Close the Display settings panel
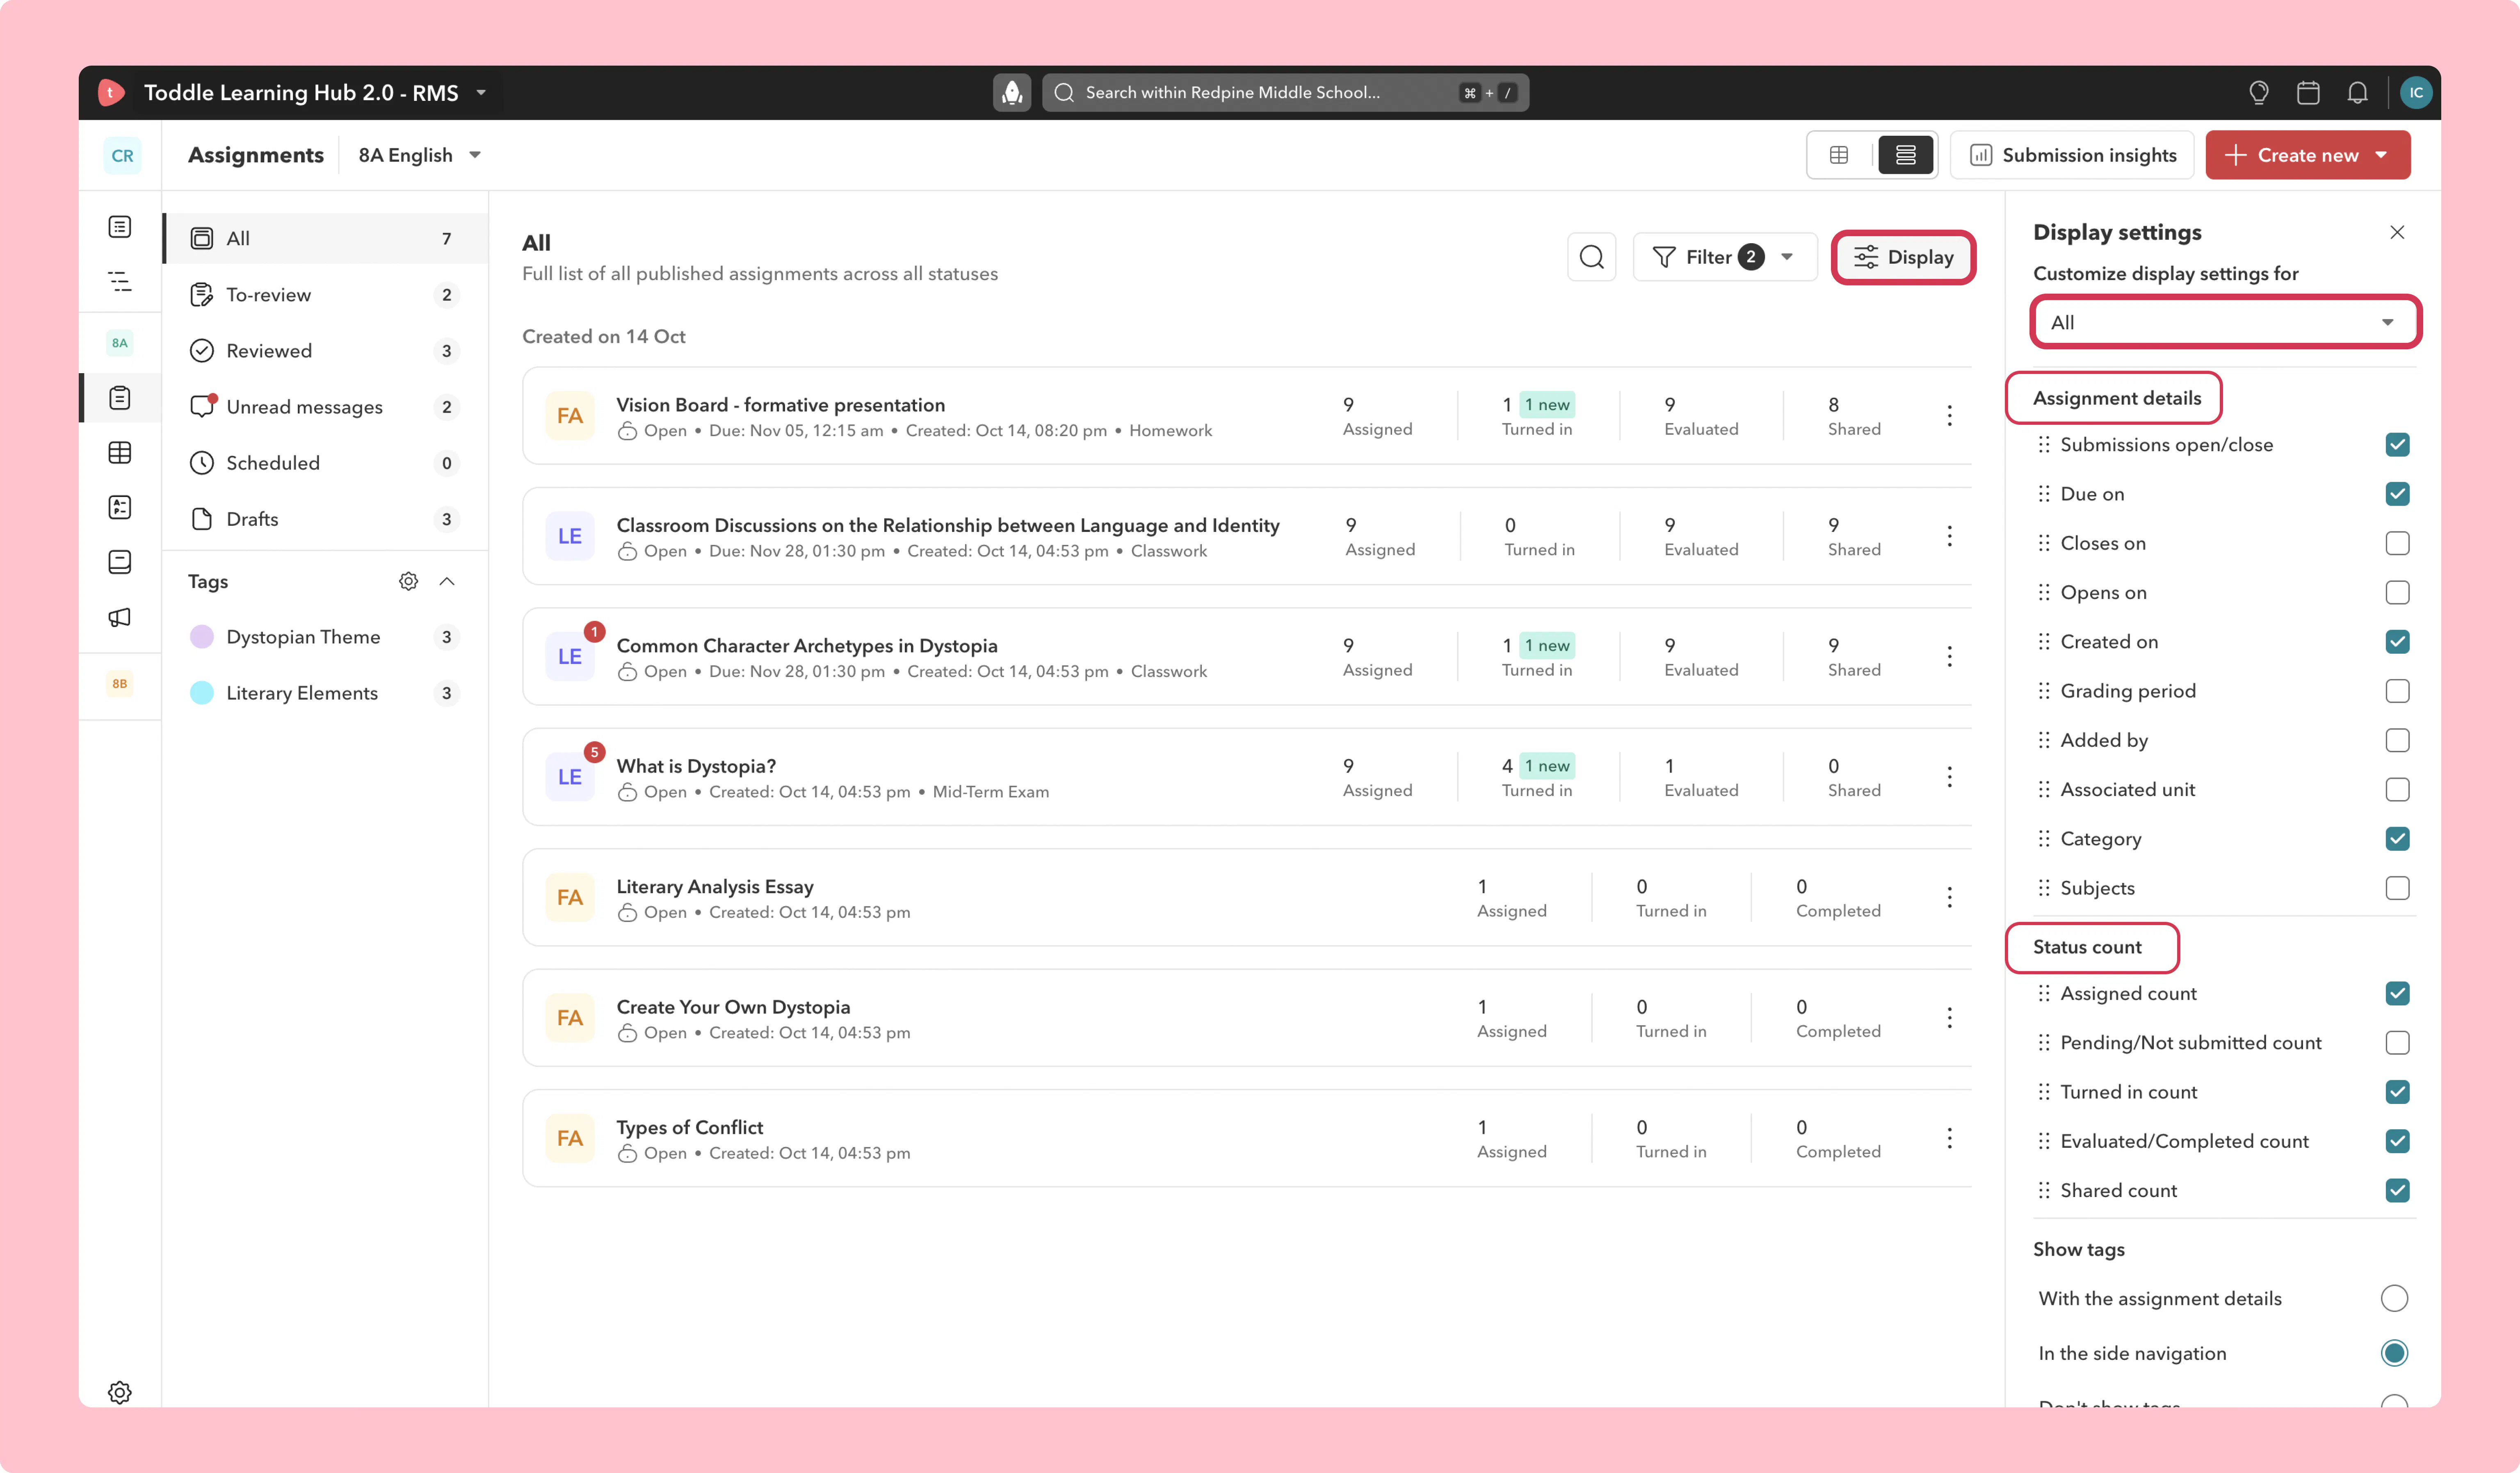 click(x=2397, y=233)
